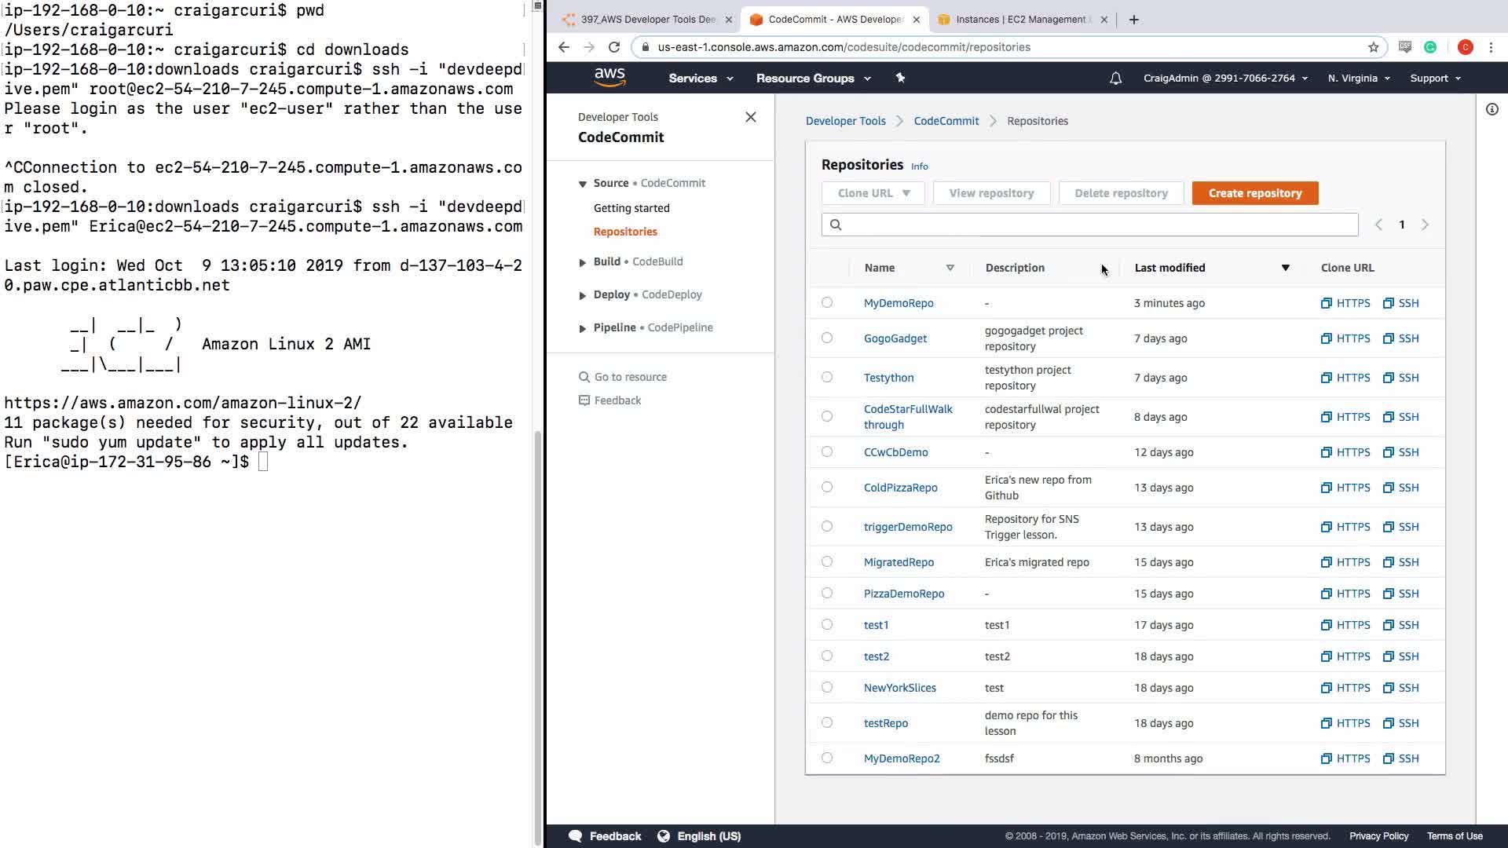Open the info panel icon at right edge
The height and width of the screenshot is (848, 1508).
(x=1492, y=109)
